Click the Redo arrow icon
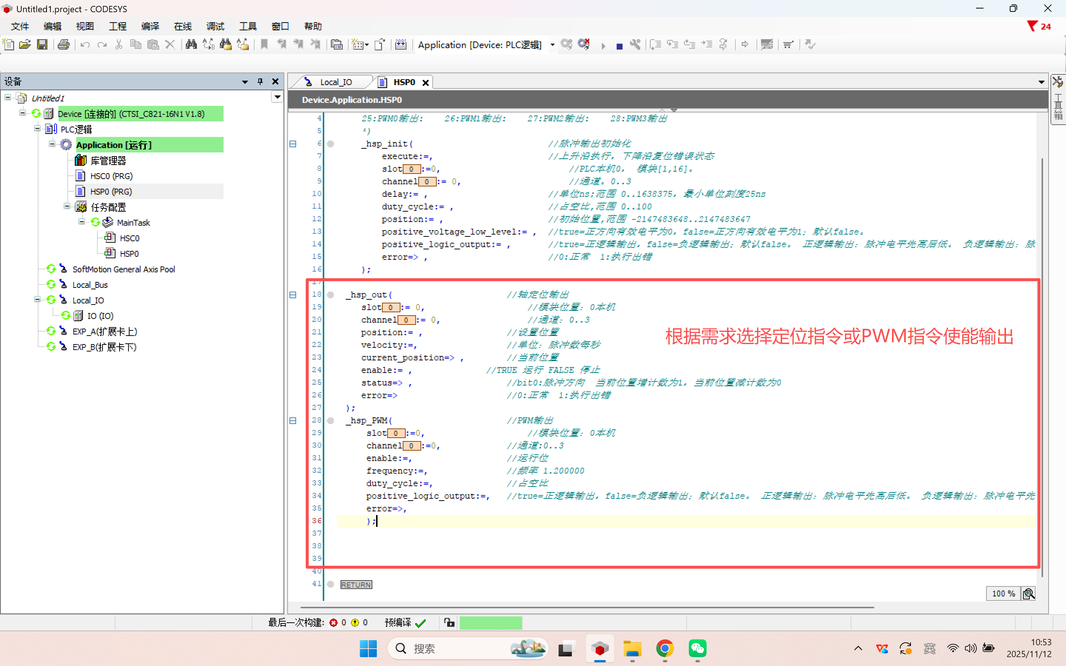 [x=102, y=44]
